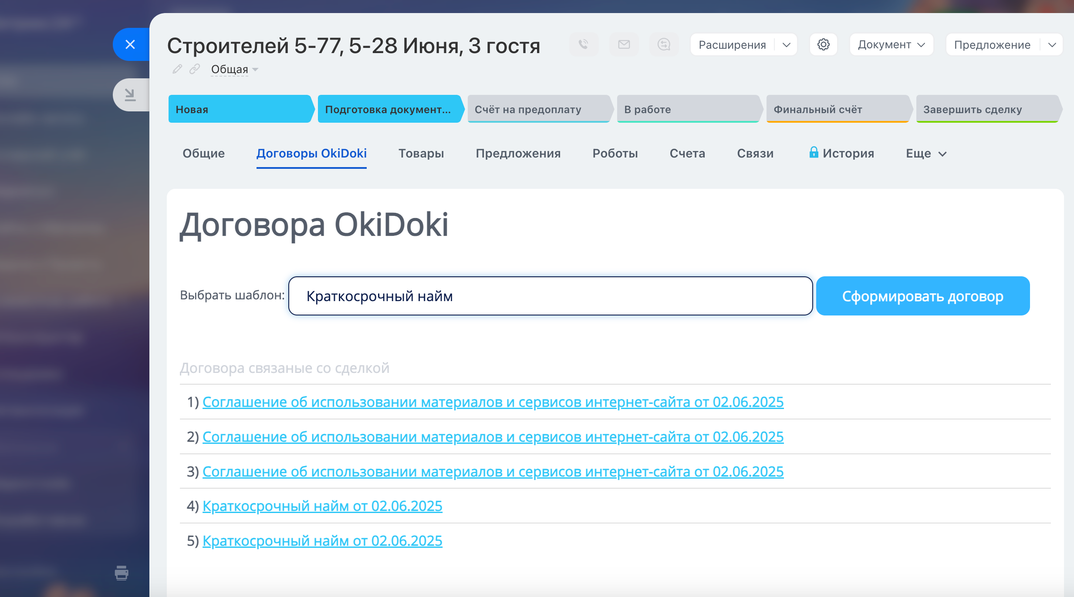Click the pencil edit title icon

pyautogui.click(x=177, y=69)
